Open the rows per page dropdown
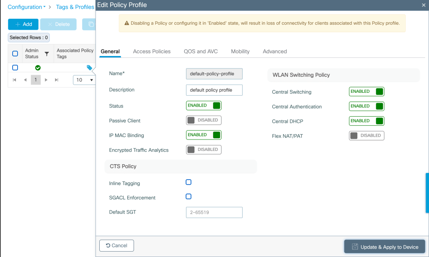Image resolution: width=429 pixels, height=257 pixels. coord(84,80)
